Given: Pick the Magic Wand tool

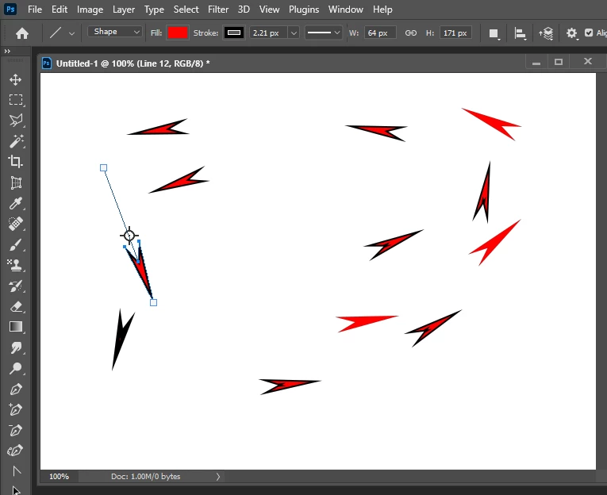Looking at the screenshot, I should pyautogui.click(x=16, y=141).
